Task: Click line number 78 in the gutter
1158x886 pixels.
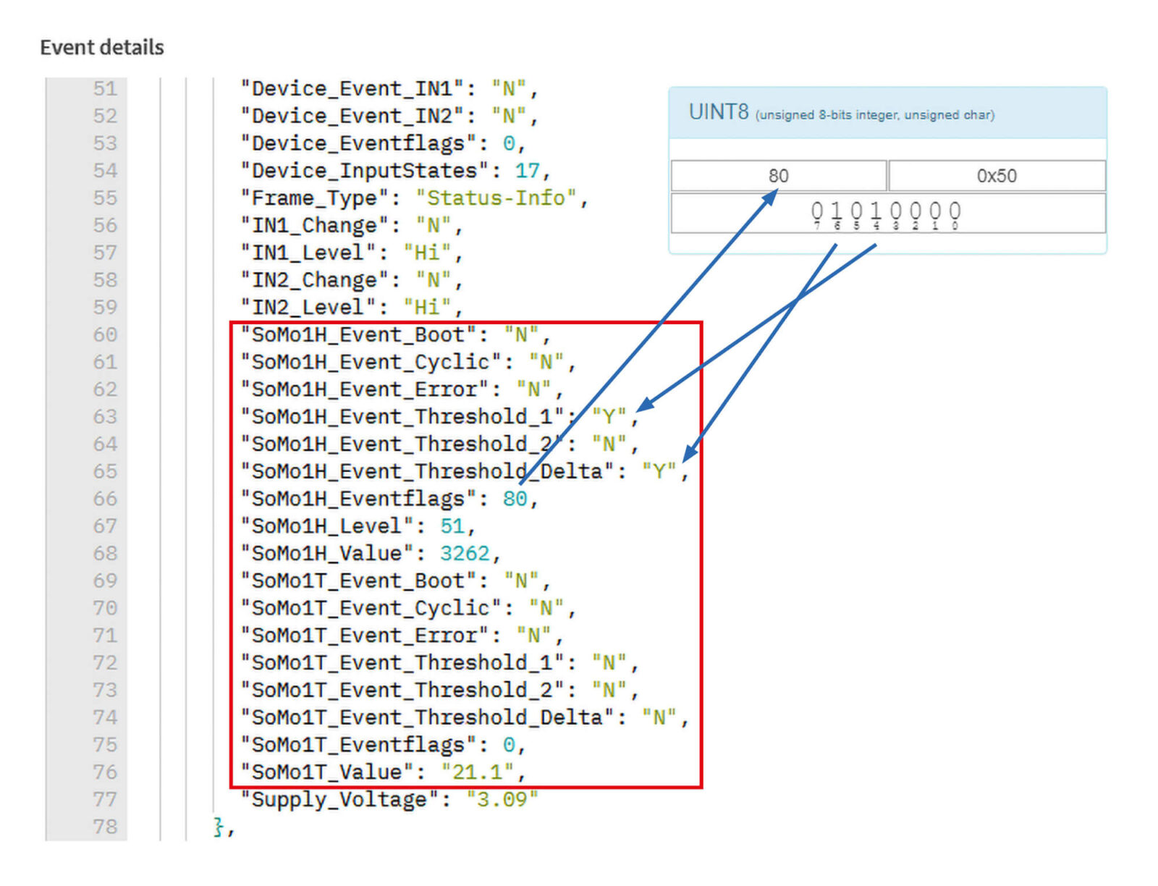Action: point(105,827)
